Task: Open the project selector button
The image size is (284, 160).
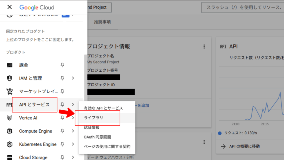Action: coord(99,7)
